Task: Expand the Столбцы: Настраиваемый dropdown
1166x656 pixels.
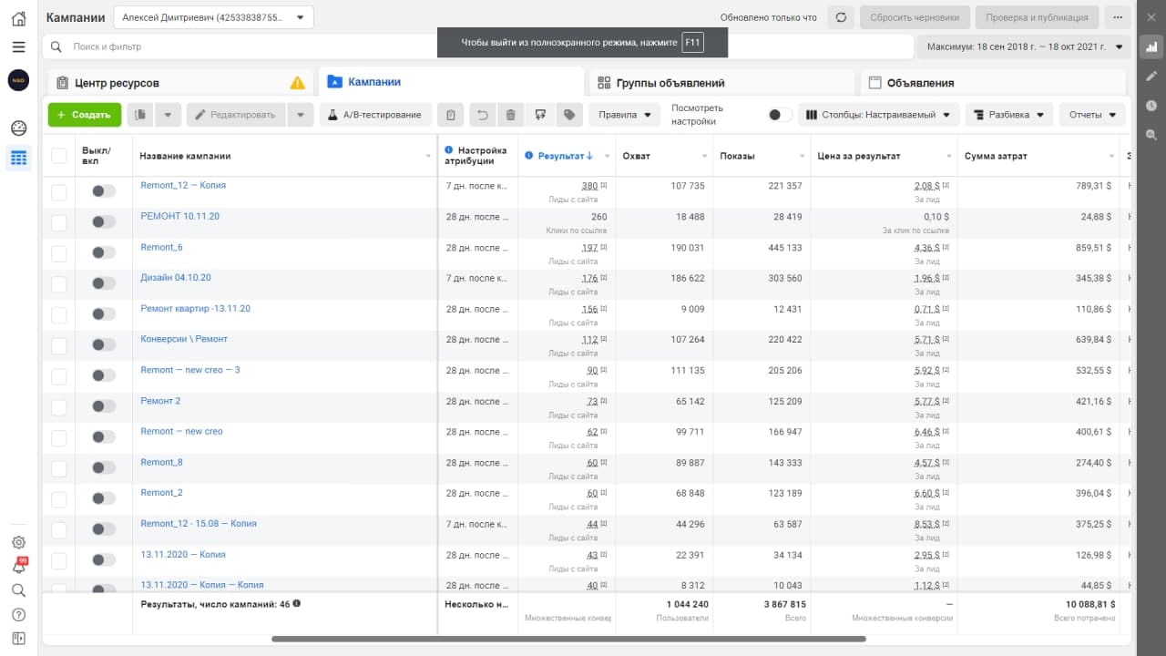Action: click(x=879, y=115)
